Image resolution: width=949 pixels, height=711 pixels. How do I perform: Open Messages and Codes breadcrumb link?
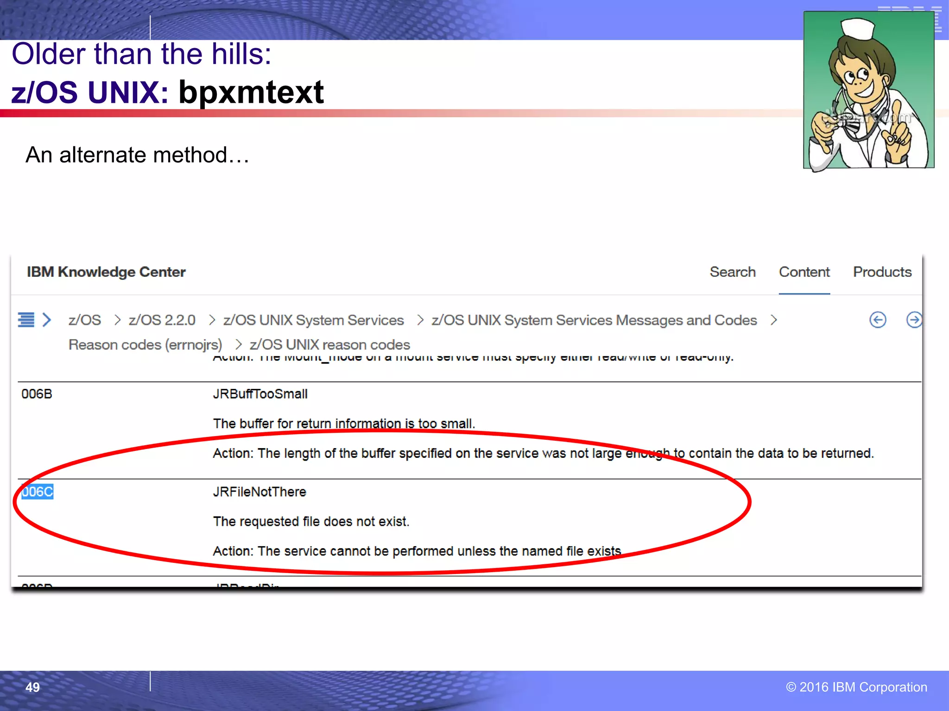(x=594, y=320)
